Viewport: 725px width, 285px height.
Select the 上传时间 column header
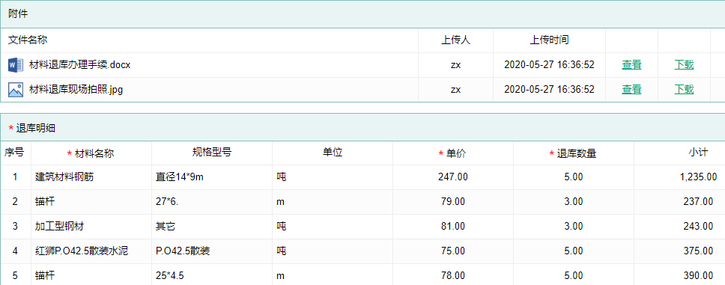[x=549, y=40]
